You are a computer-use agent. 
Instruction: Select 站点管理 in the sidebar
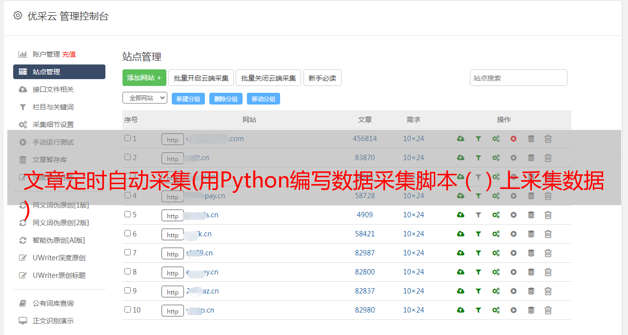(59, 72)
